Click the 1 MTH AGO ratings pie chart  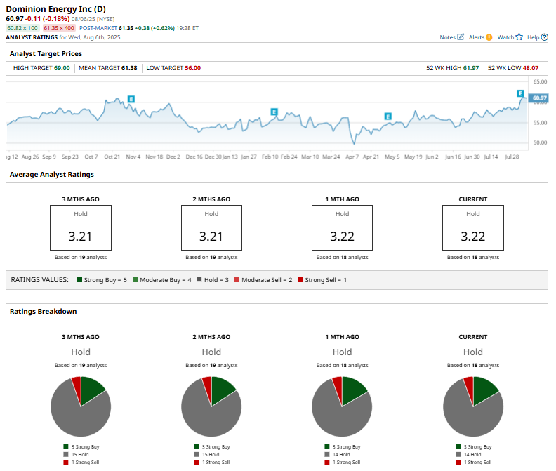[342, 406]
